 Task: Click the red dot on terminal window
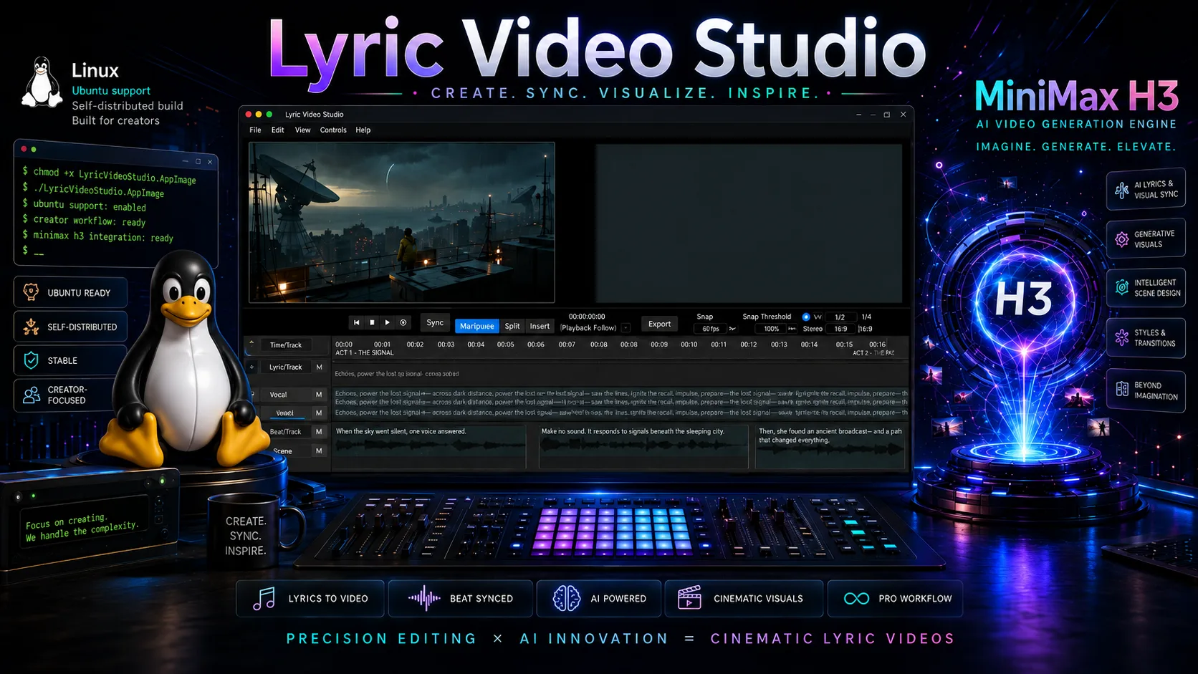coord(24,149)
